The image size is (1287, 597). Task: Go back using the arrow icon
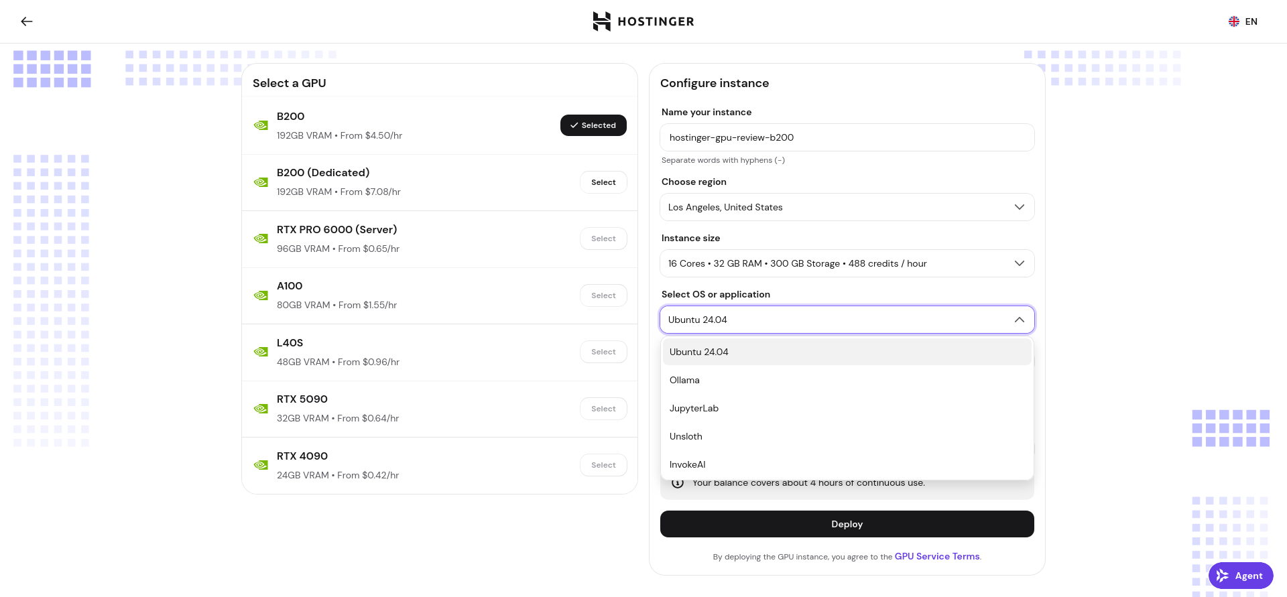[x=27, y=21]
